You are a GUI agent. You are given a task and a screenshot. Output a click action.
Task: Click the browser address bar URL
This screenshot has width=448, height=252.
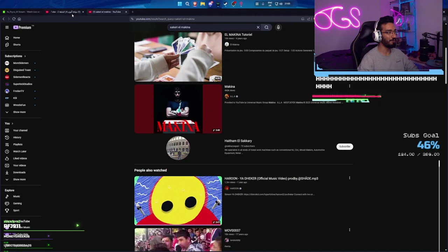click(x=165, y=19)
